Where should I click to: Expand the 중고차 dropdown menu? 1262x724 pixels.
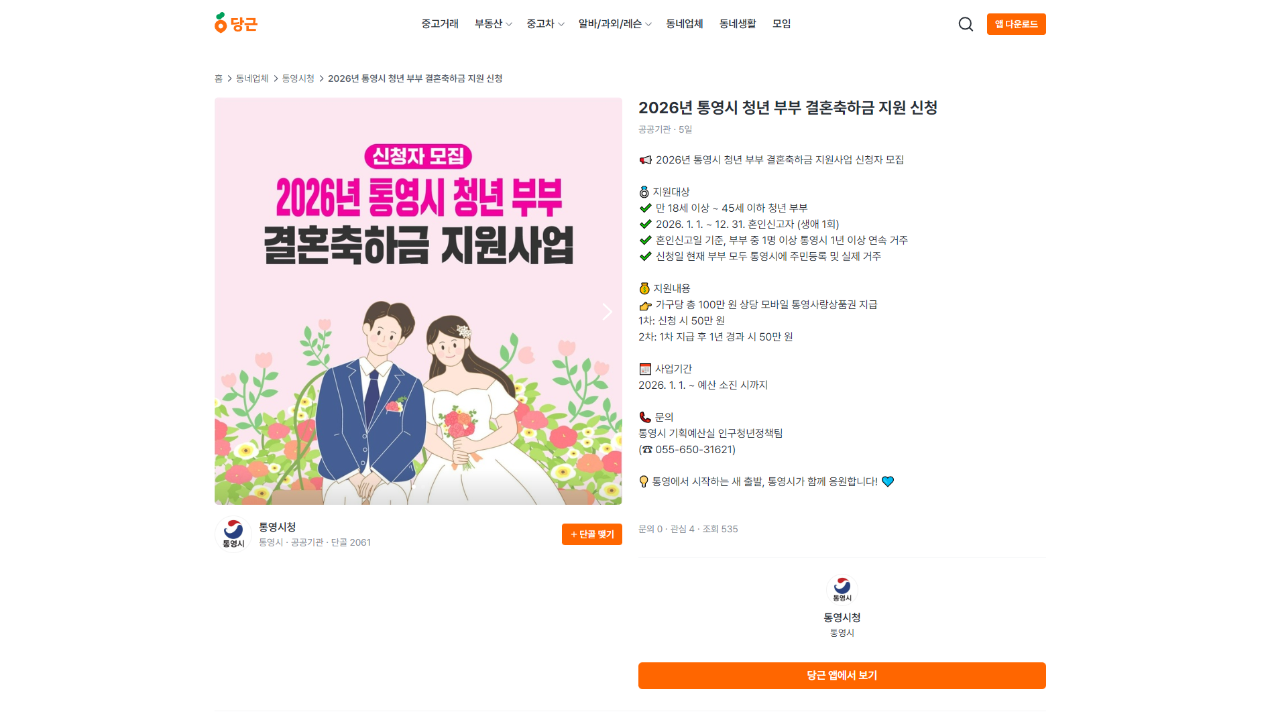click(545, 24)
